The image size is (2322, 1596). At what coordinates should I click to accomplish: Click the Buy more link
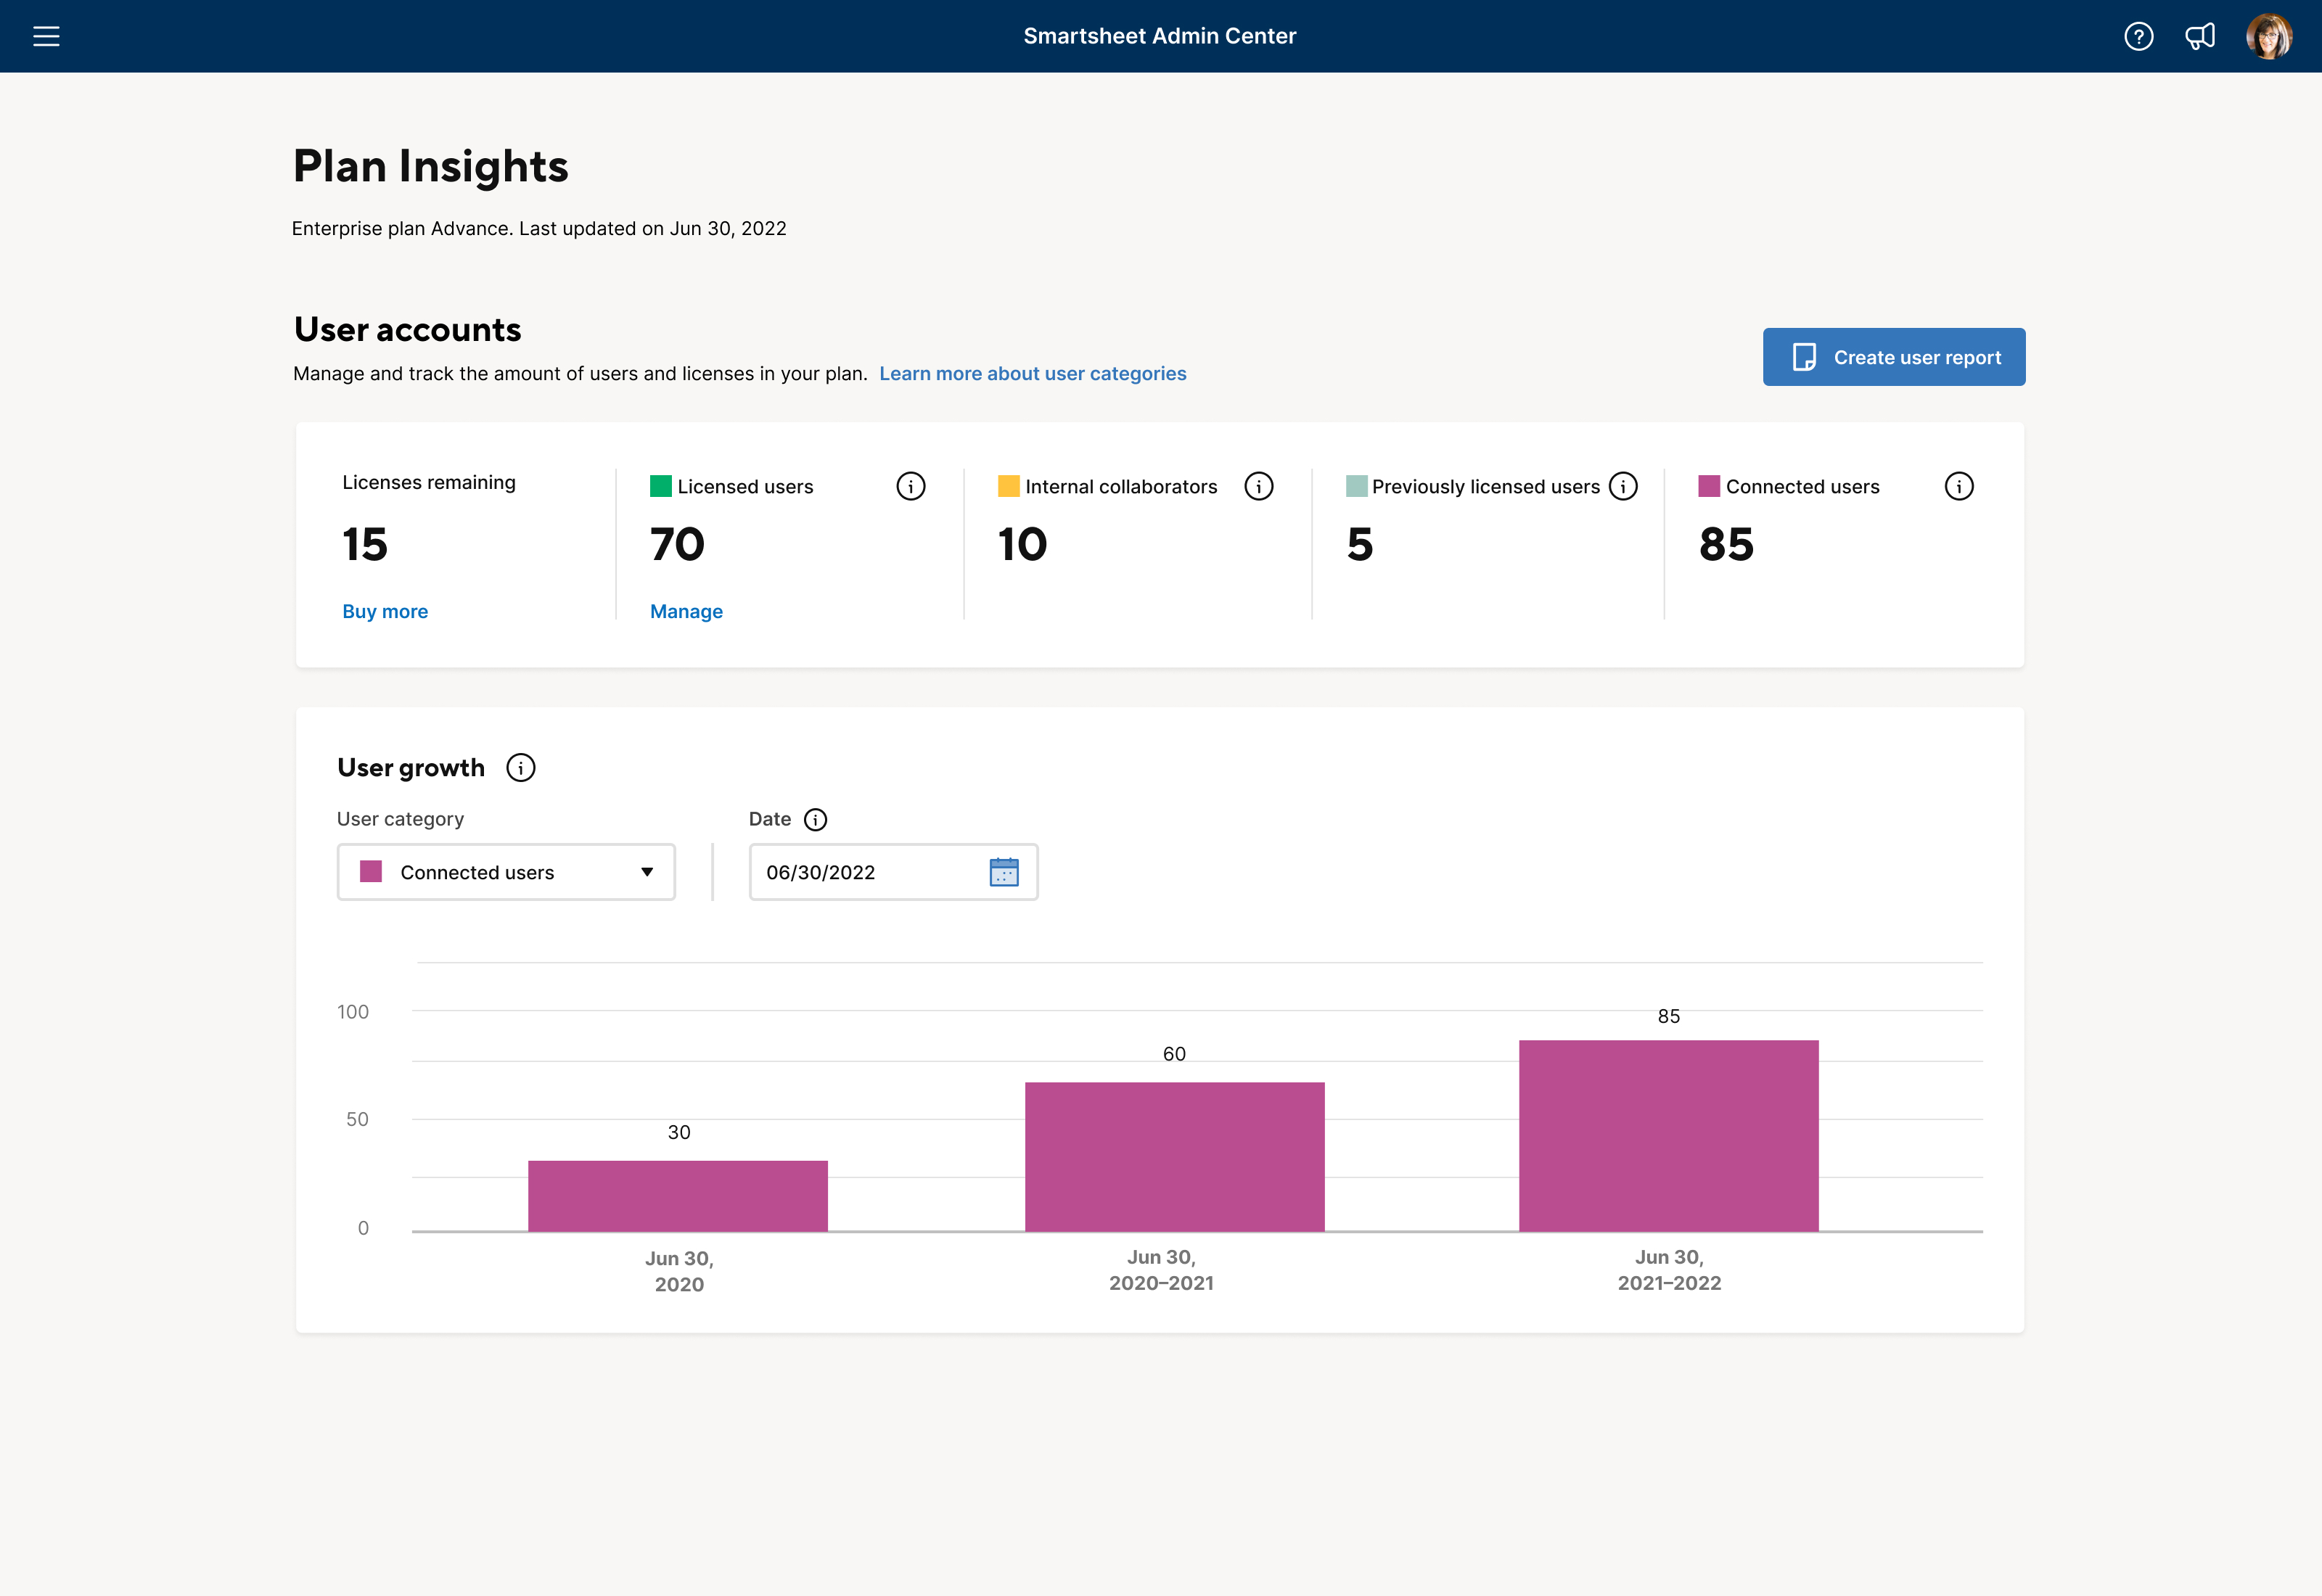click(385, 610)
